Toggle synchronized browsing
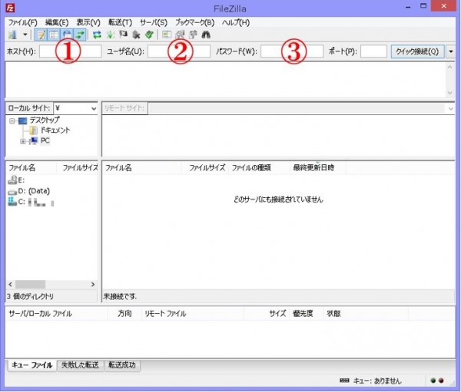Screen dimensions: 461x392 tap(193, 35)
